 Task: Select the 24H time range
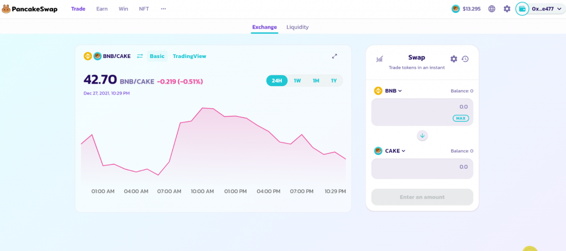tap(277, 81)
